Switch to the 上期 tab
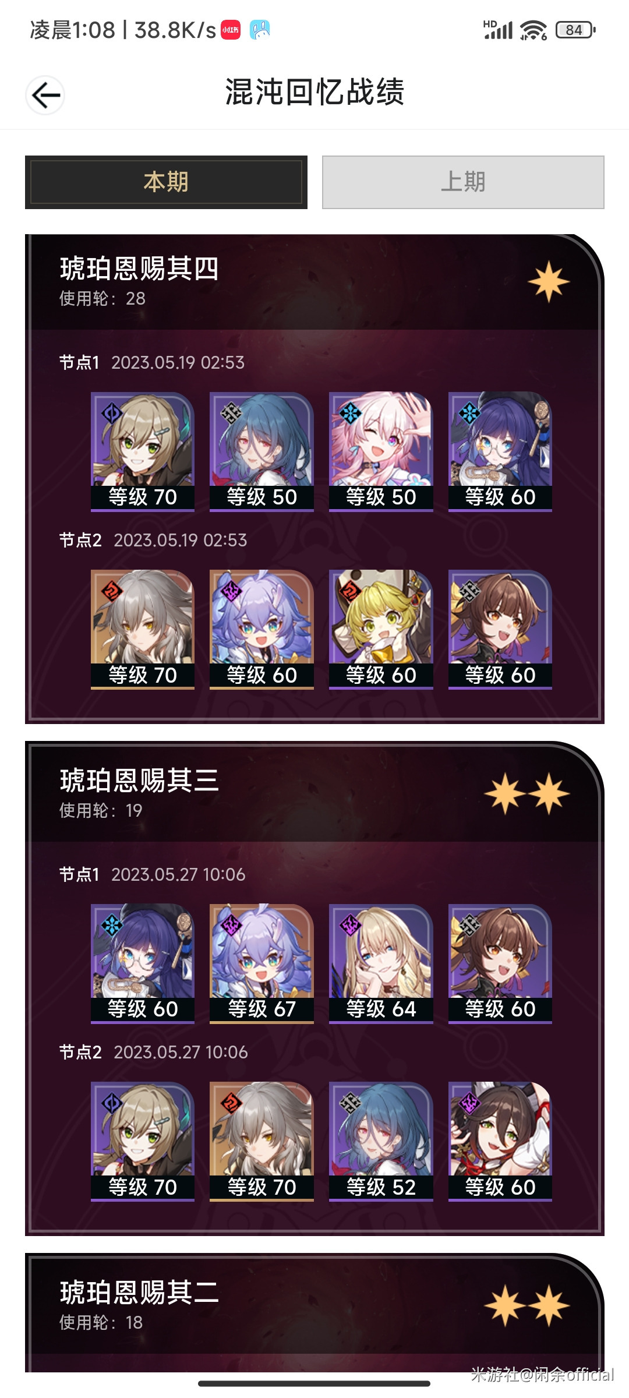This screenshot has height=1398, width=629. coord(463,182)
